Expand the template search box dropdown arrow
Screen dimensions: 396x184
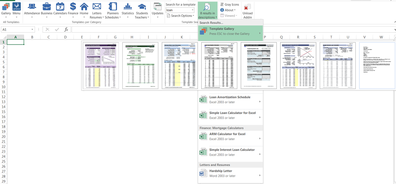193,10
